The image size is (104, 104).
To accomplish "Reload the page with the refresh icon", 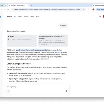I will (5, 9).
